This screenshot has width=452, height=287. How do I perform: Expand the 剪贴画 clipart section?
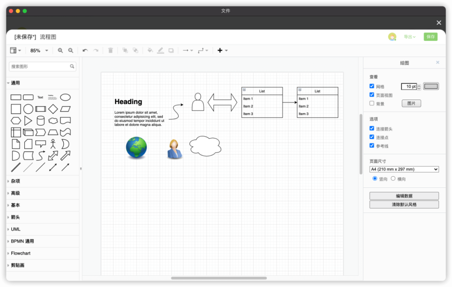click(x=43, y=265)
